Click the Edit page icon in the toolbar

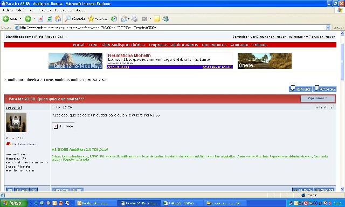coord(144,19)
